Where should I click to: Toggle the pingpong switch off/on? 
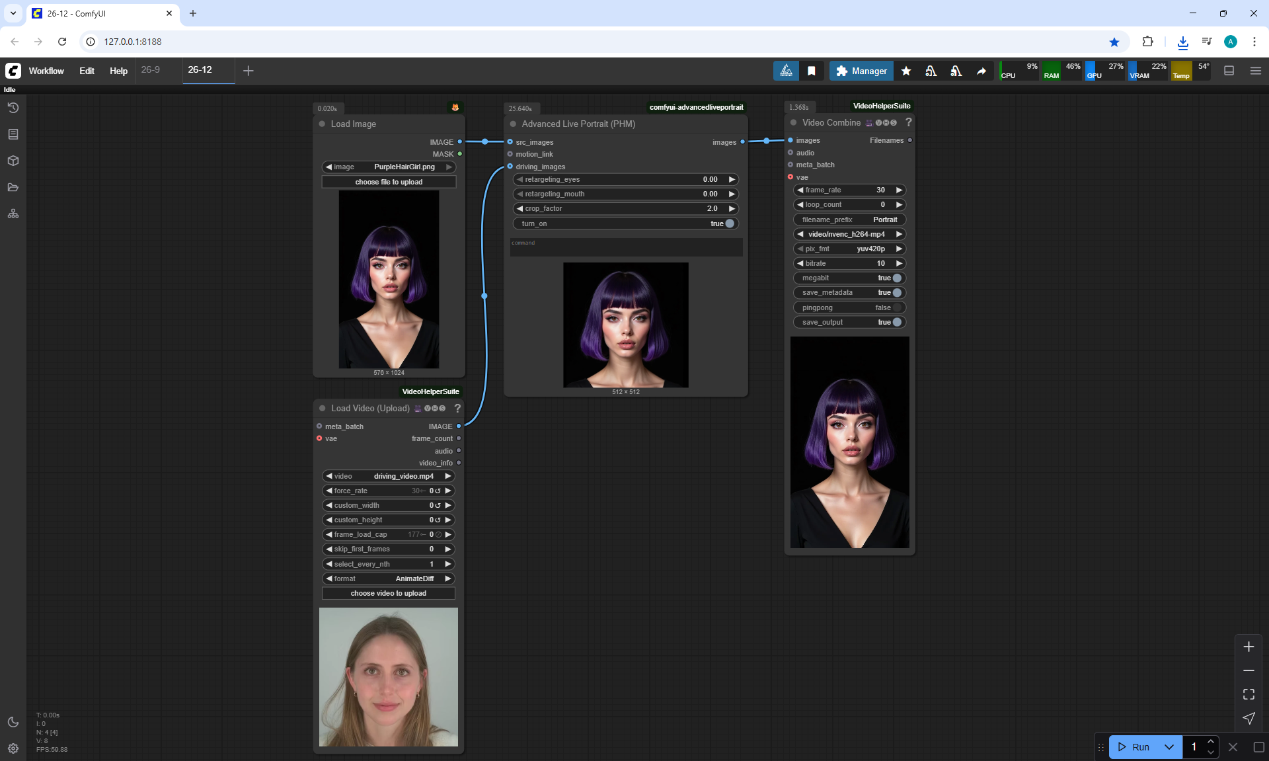click(896, 307)
